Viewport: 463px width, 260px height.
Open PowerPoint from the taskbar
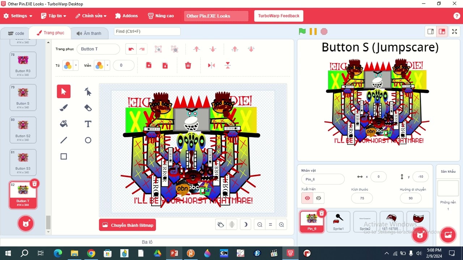(x=174, y=253)
